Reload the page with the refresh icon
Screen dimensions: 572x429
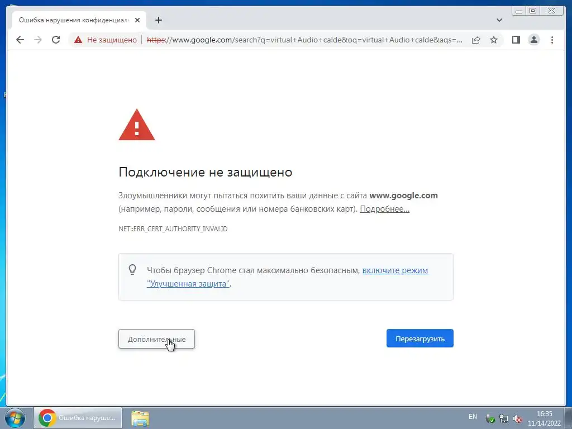[56, 40]
